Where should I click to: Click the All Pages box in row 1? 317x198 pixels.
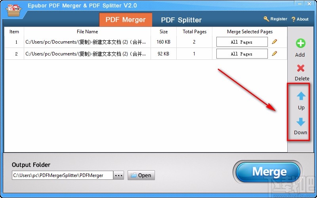coord(242,42)
